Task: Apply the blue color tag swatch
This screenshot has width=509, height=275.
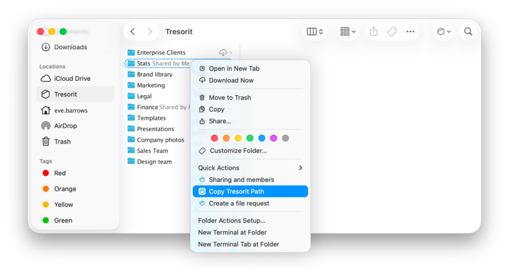Action: [x=261, y=138]
